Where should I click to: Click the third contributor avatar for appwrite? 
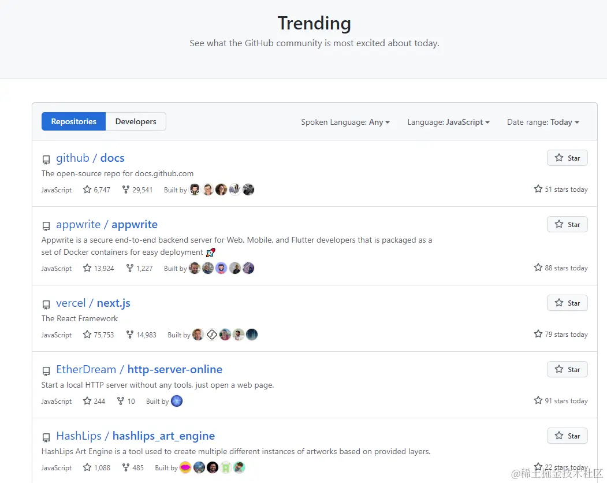click(221, 268)
